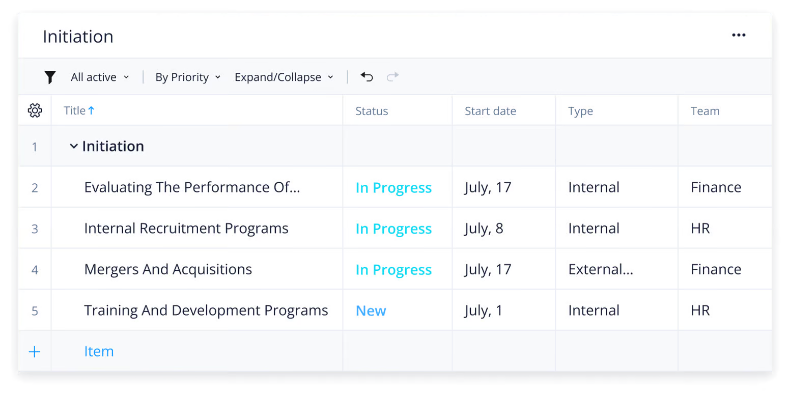Select row number 2
The height and width of the screenshot is (395, 790).
coord(35,187)
